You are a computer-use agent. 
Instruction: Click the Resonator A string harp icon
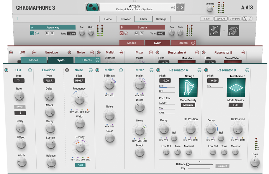pyautogui.click(x=188, y=88)
